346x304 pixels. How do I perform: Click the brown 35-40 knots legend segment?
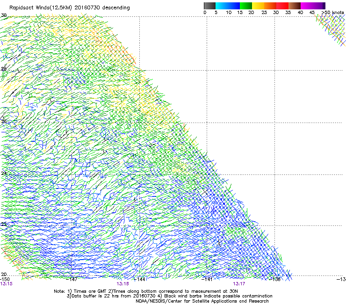[x=295, y=6]
